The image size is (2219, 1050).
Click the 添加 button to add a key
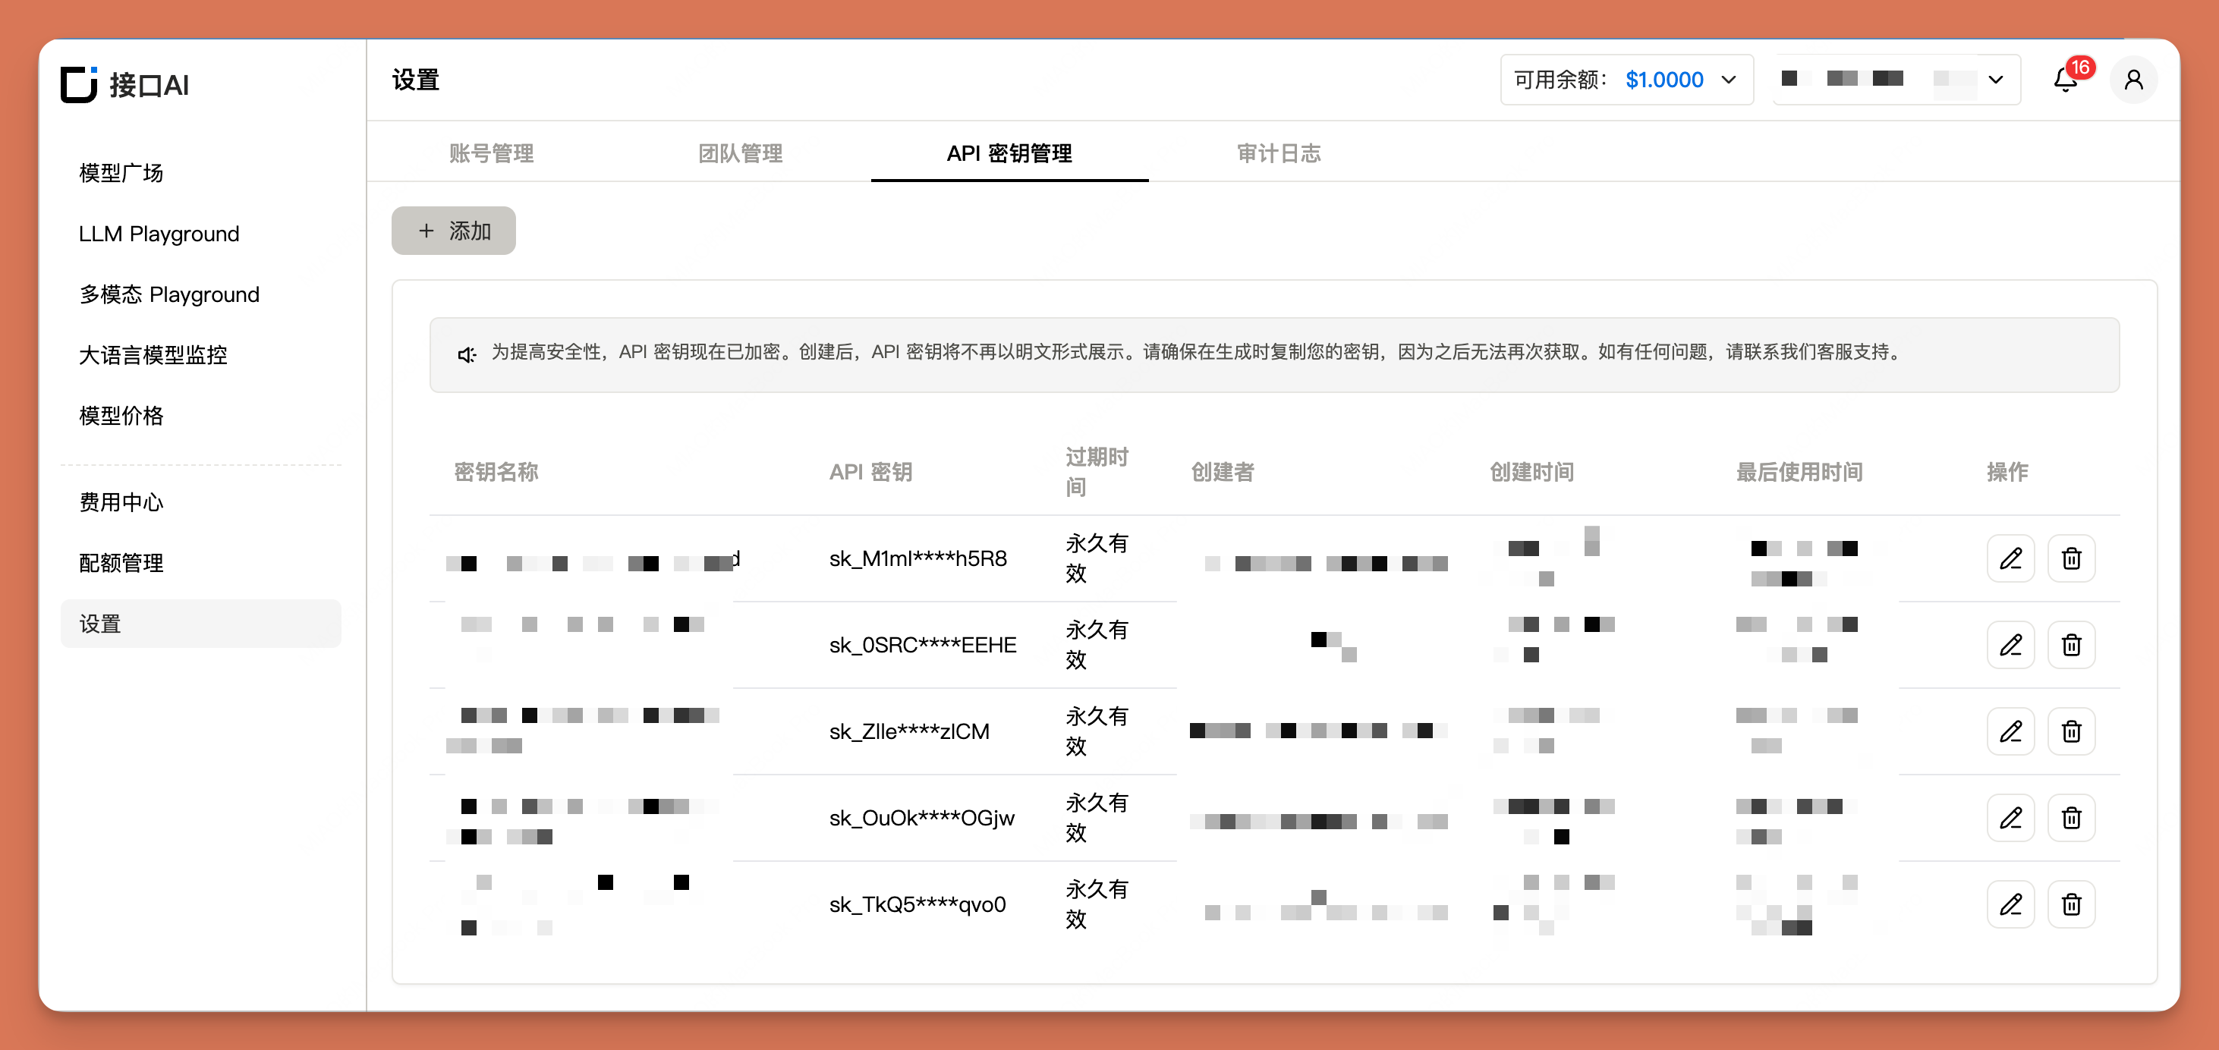coord(453,230)
